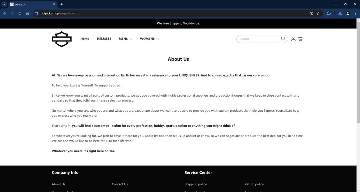Select the WOMENS menu label
Viewport: 360px width, 192px height.
[147, 39]
